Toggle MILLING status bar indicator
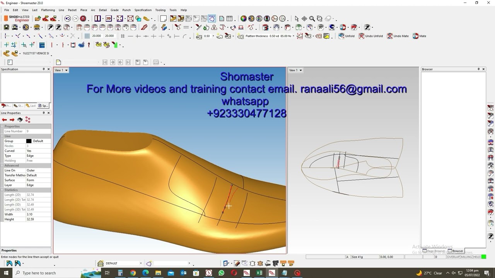Screen dimensions: 495x278 [466, 257]
